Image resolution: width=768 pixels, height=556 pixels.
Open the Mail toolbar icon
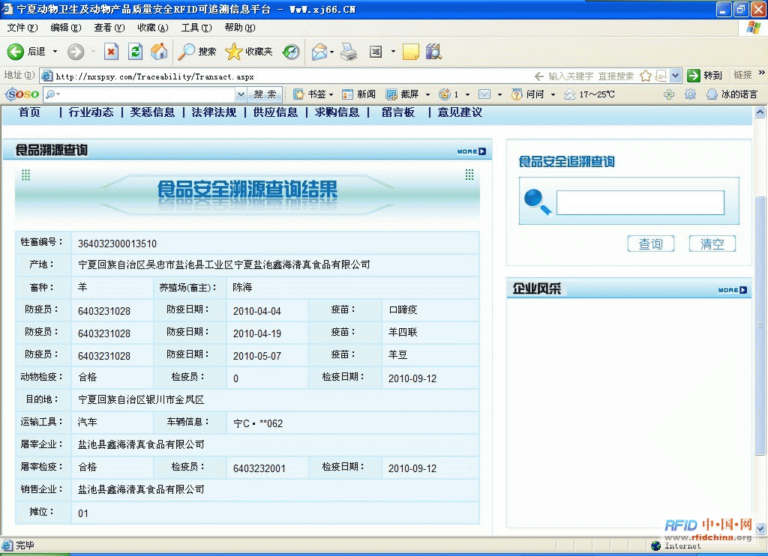319,52
